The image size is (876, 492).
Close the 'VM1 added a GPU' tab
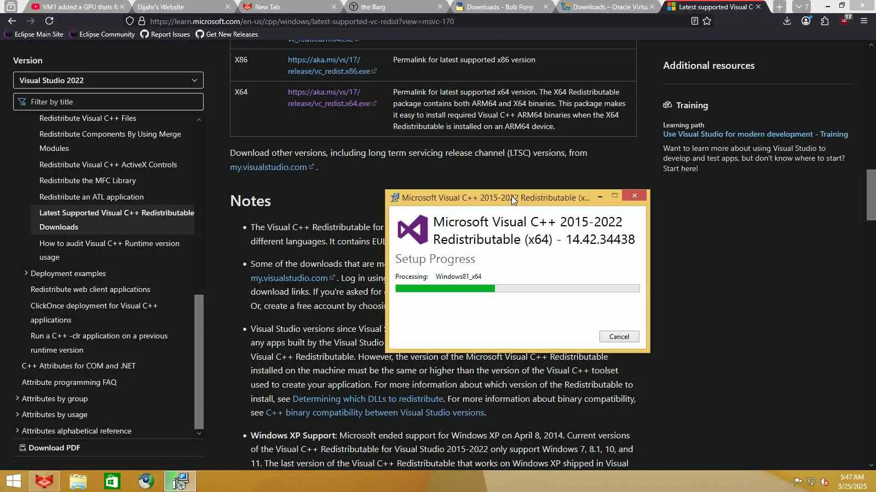pos(122,7)
